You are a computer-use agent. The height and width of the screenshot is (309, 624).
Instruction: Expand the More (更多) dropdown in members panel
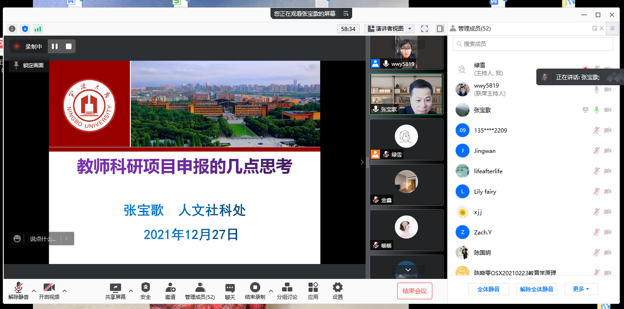click(x=581, y=289)
